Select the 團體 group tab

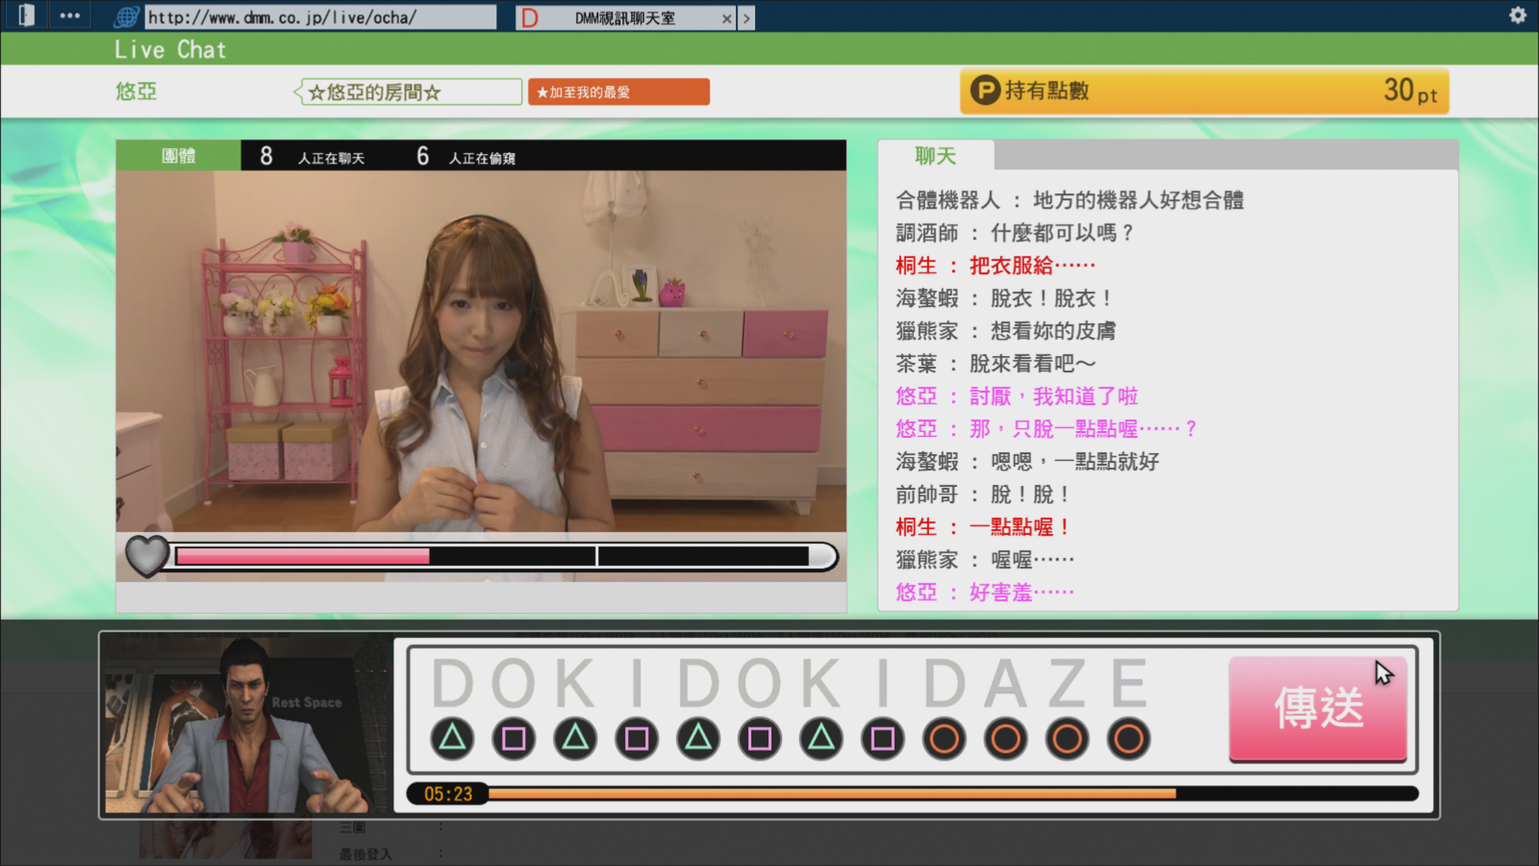coord(178,156)
